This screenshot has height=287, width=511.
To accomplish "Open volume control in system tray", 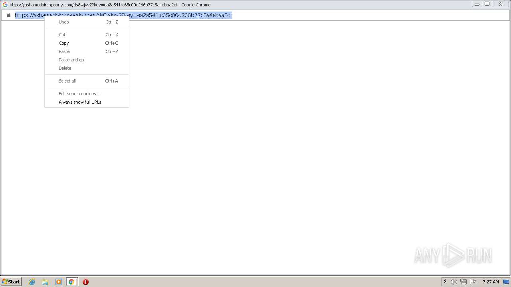I will [x=454, y=282].
